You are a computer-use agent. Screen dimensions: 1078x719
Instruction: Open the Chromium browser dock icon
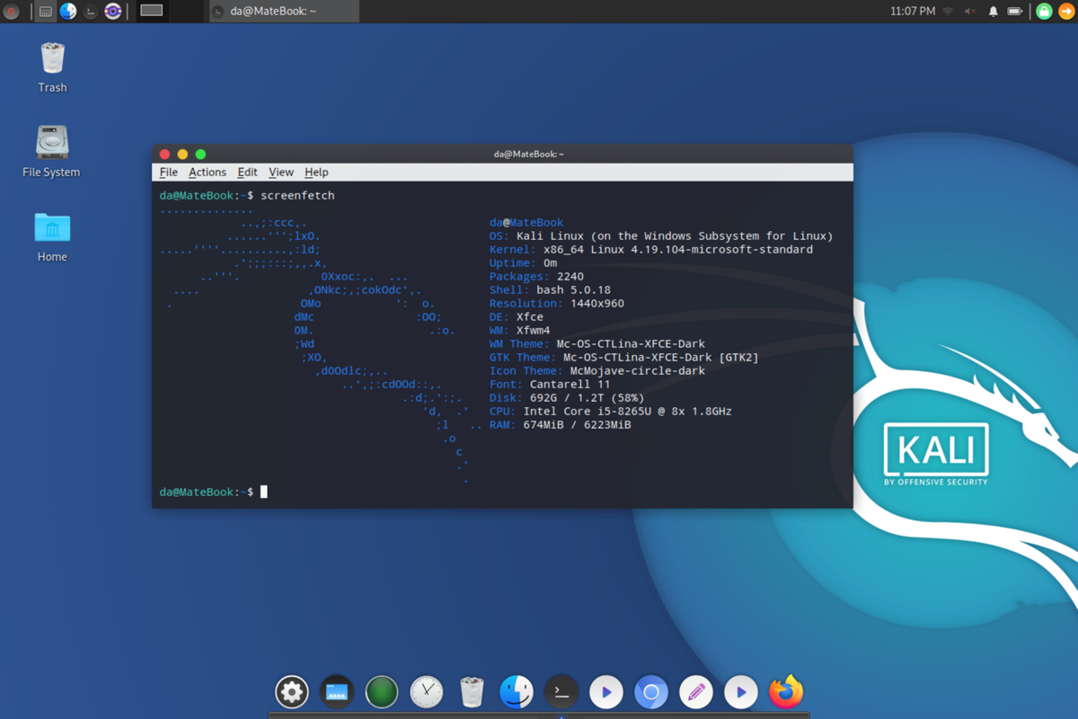pos(651,692)
